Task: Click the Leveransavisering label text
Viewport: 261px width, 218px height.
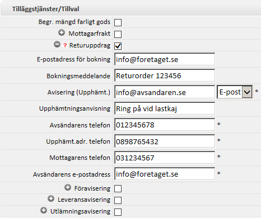Action: (84, 200)
